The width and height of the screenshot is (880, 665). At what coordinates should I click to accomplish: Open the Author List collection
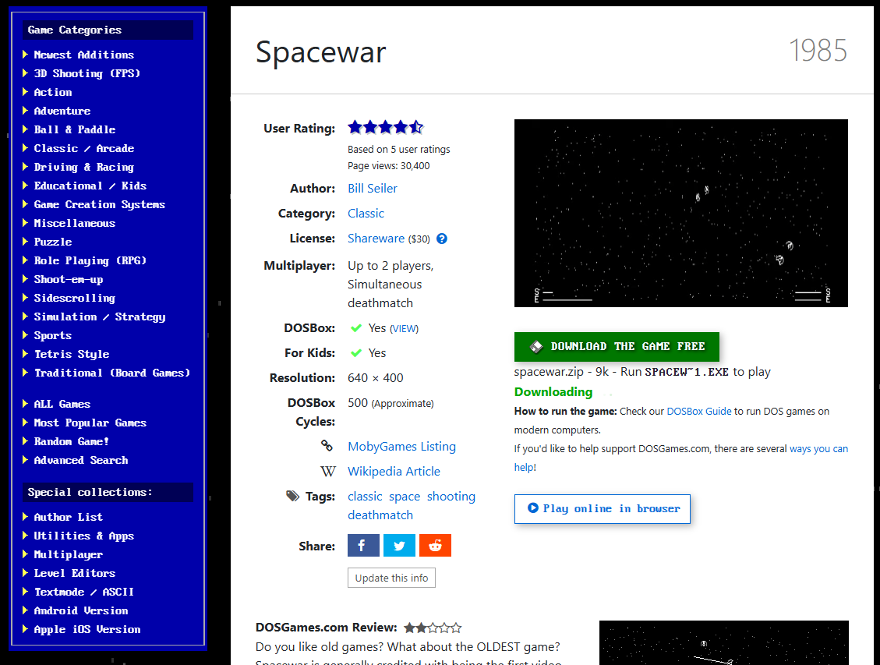(x=68, y=518)
